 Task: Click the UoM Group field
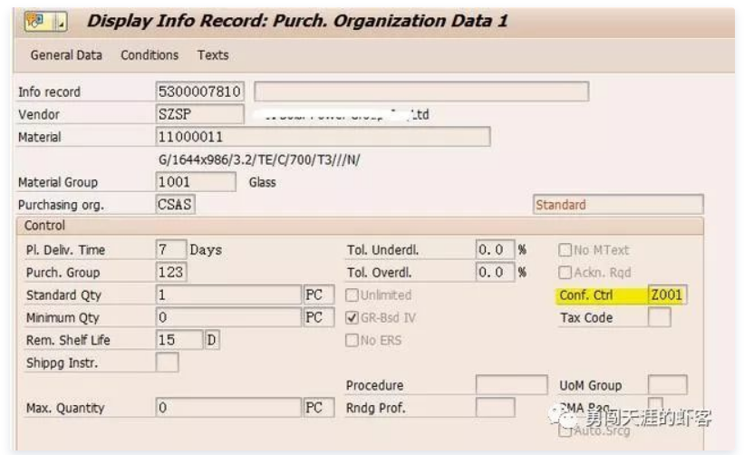pos(667,385)
